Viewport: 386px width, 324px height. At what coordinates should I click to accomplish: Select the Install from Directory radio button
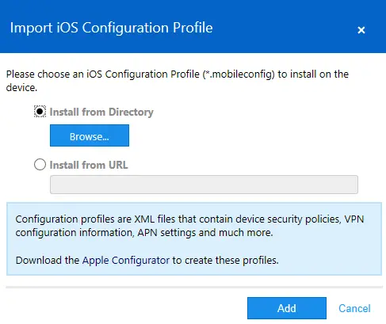pos(40,112)
